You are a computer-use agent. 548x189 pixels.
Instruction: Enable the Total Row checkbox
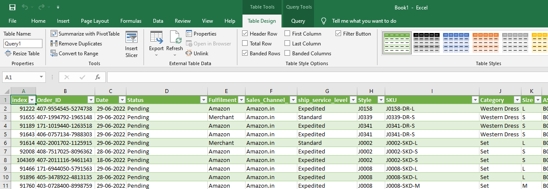245,43
